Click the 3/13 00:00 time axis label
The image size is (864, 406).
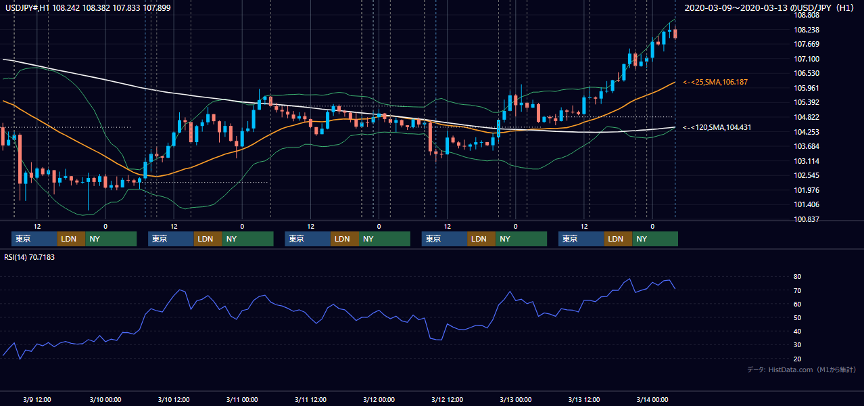[x=516, y=399]
